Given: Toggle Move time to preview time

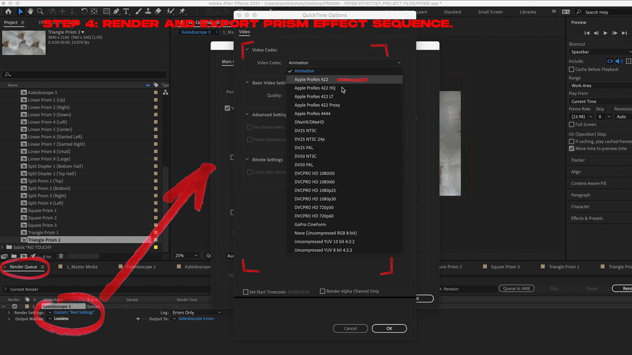Looking at the screenshot, I should click(x=571, y=148).
